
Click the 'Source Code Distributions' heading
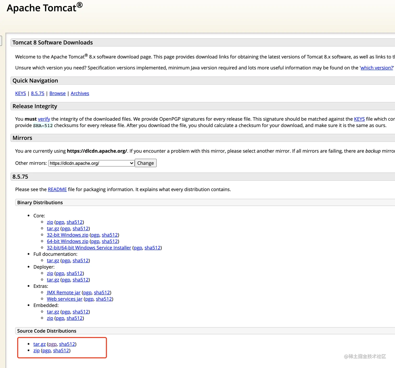(47, 331)
